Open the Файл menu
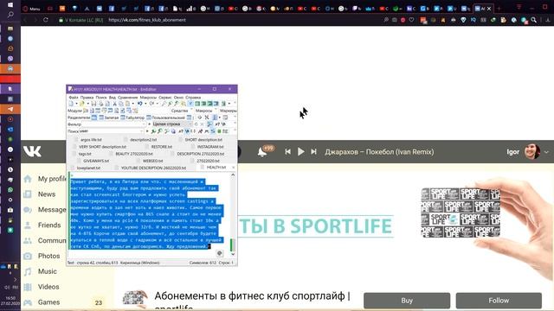Image resolution: width=554 pixels, height=311 pixels. 74,98
